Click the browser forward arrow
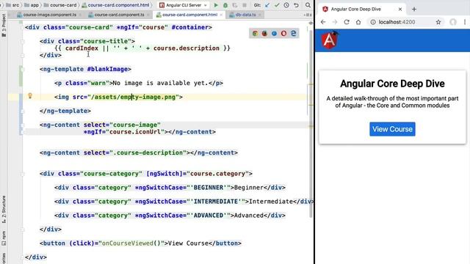The image size is (470, 264). 335,22
